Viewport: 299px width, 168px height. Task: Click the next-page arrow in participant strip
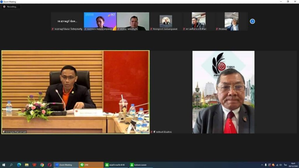tap(252, 21)
